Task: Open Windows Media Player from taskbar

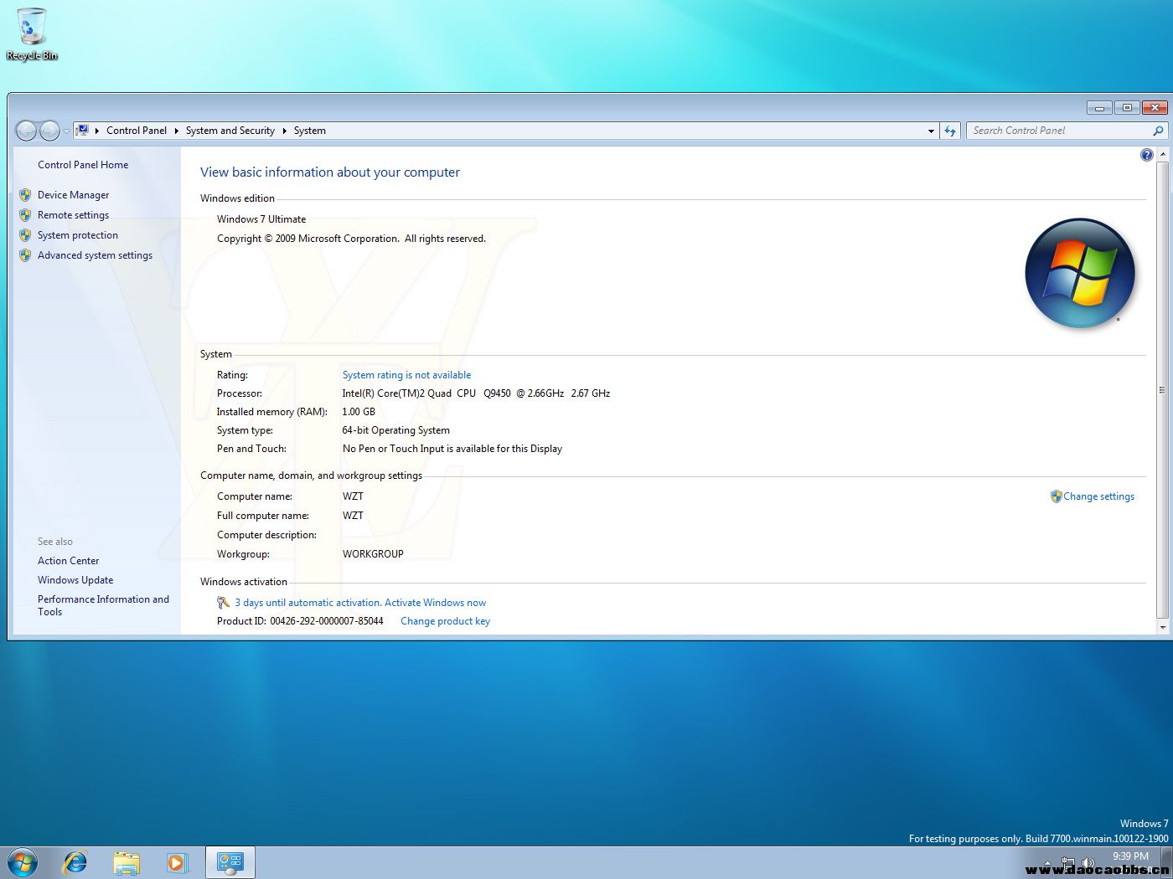Action: (178, 862)
